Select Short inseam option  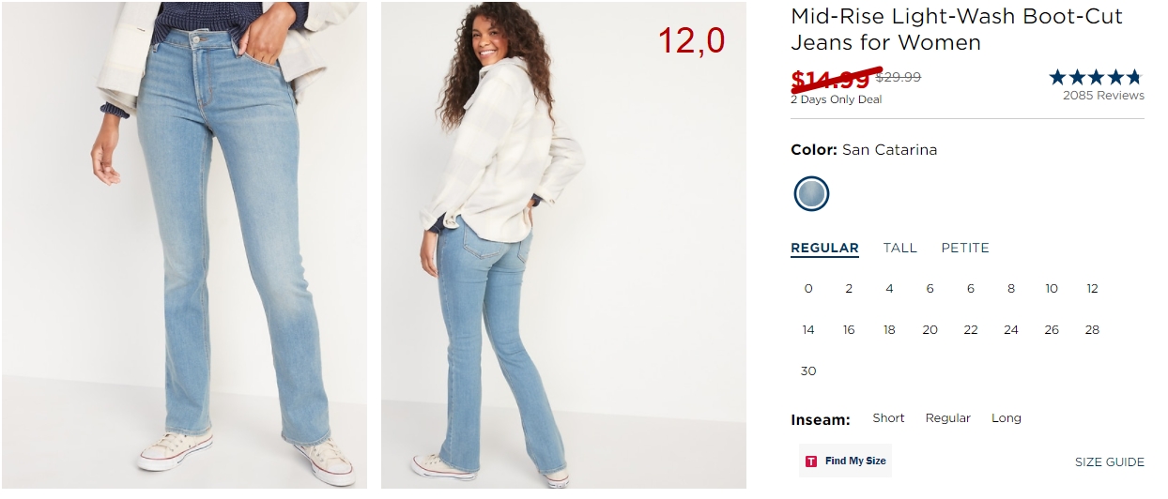888,418
